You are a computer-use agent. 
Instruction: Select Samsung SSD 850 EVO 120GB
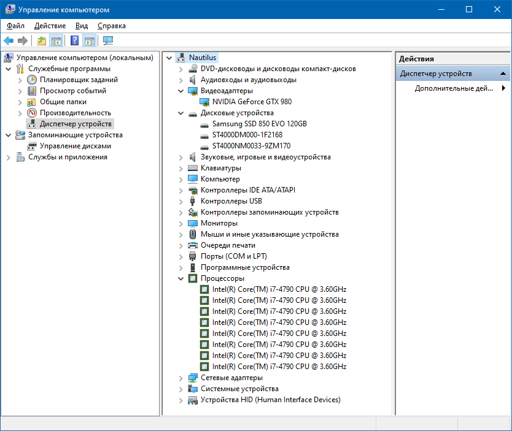coord(259,124)
